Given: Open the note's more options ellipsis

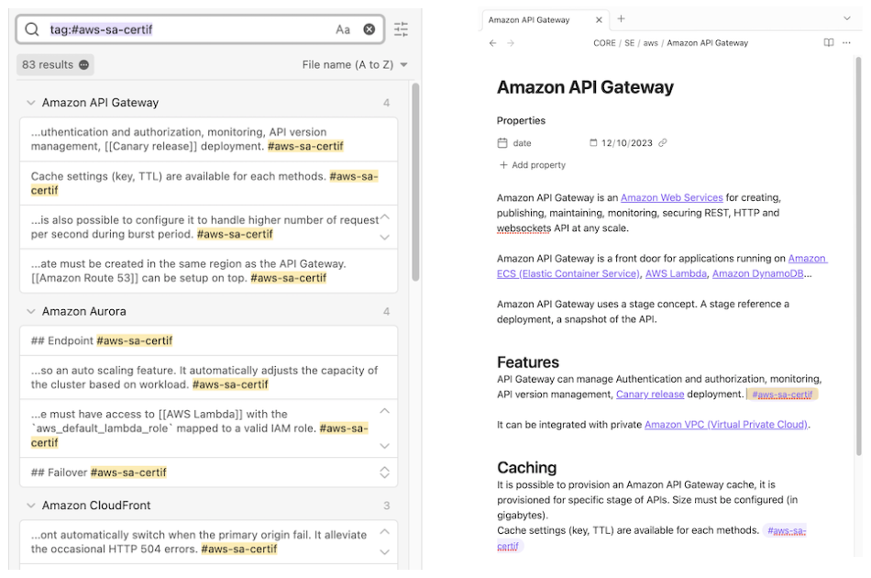Looking at the screenshot, I should (846, 43).
